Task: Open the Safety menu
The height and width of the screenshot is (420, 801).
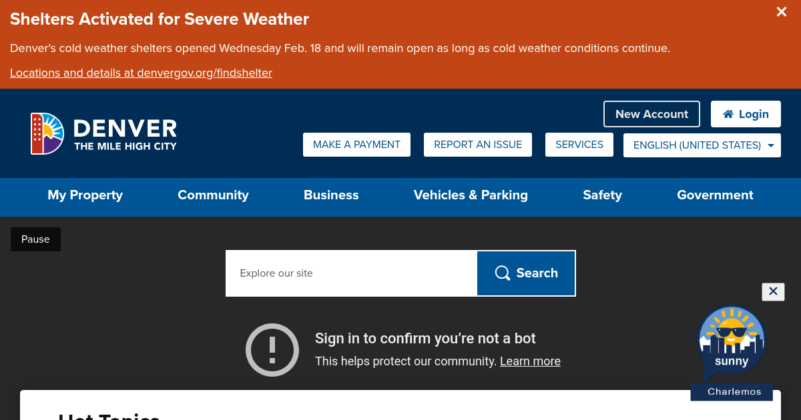Action: pos(602,195)
